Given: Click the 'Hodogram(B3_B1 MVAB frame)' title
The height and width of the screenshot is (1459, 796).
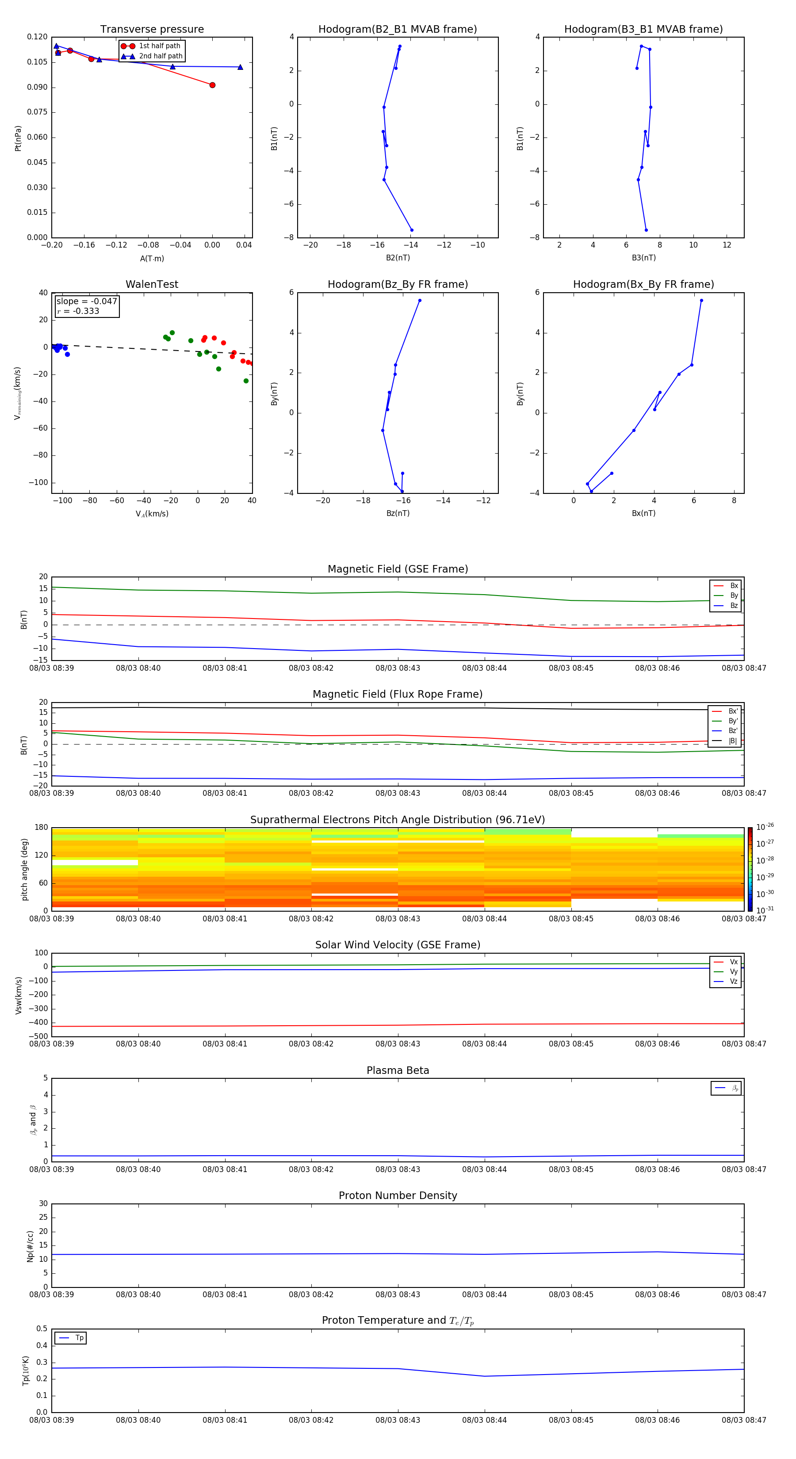Looking at the screenshot, I should tap(643, 29).
